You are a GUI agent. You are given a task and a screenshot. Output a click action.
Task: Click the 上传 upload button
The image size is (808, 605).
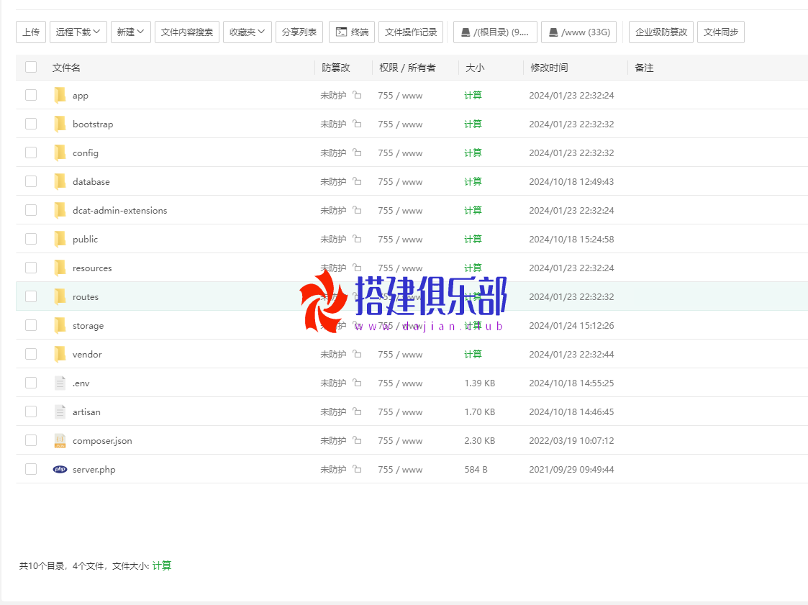(x=31, y=32)
